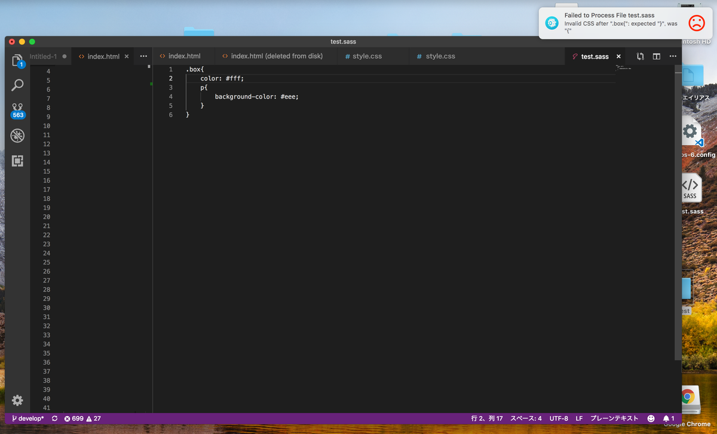
Task: Open the Search view in activity bar
Action: tap(17, 85)
